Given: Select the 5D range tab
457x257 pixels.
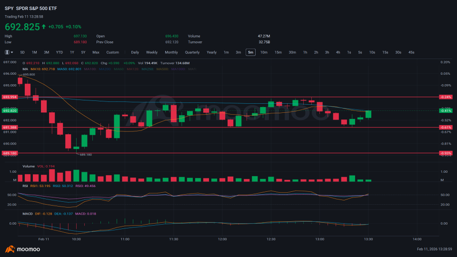Looking at the screenshot, I should 22,52.
